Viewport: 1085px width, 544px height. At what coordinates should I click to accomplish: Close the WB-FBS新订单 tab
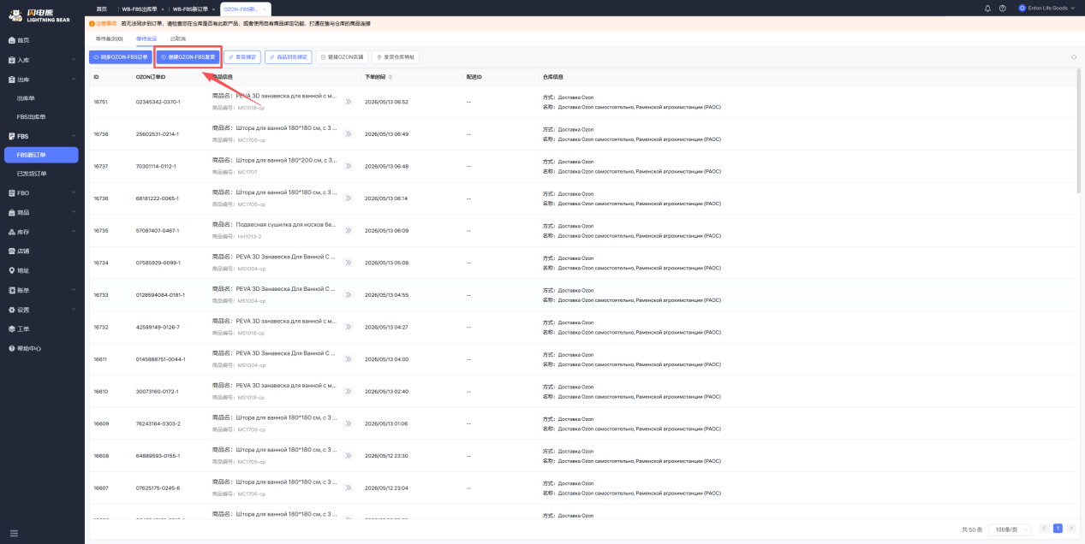[x=212, y=9]
